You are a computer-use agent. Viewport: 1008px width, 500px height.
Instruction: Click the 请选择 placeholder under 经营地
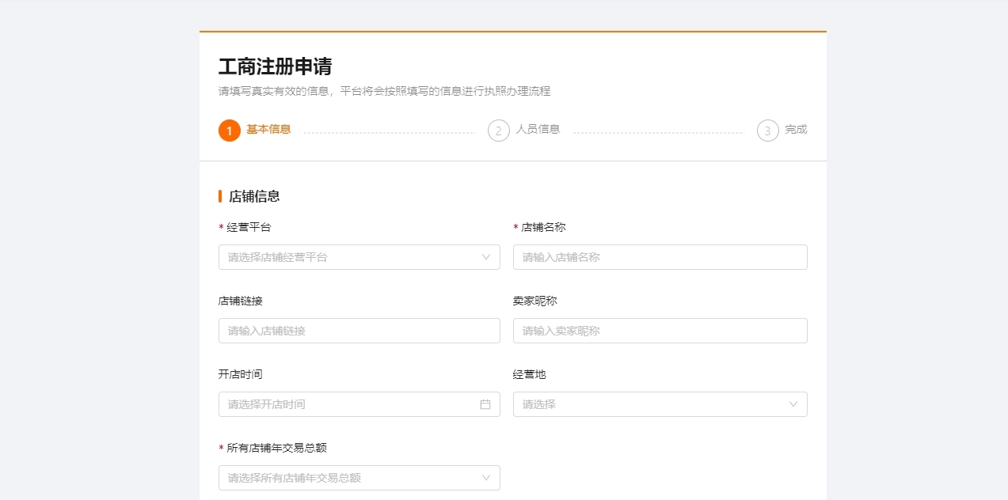tap(539, 404)
